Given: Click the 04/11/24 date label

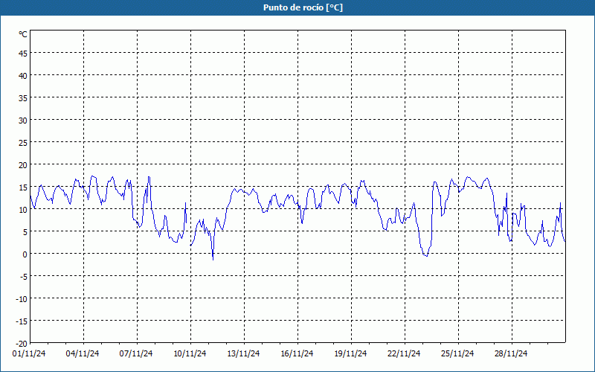Looking at the screenshot, I should click(x=83, y=354).
